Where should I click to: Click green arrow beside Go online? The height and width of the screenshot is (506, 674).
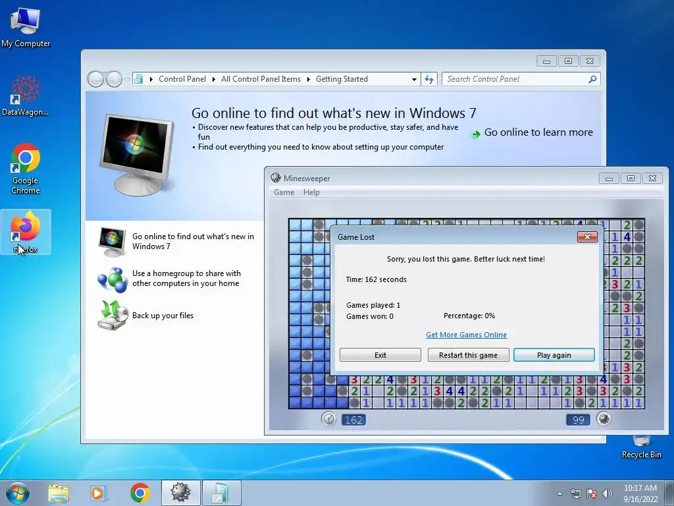pyautogui.click(x=476, y=134)
